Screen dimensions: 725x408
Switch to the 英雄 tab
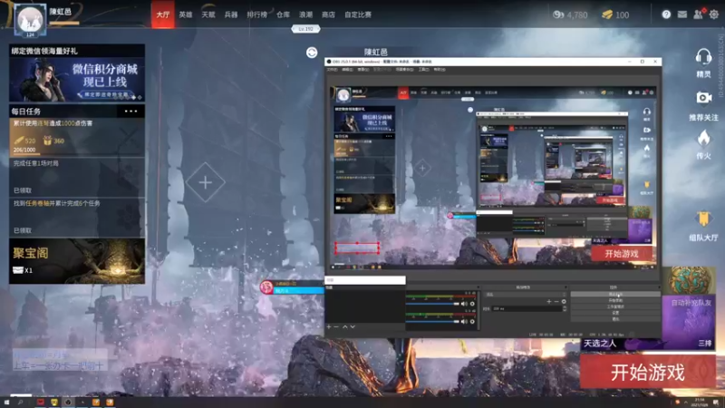pos(186,15)
